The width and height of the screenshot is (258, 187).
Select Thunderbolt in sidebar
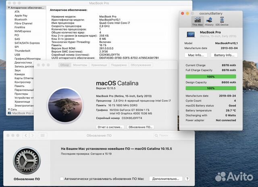[x=23, y=51]
